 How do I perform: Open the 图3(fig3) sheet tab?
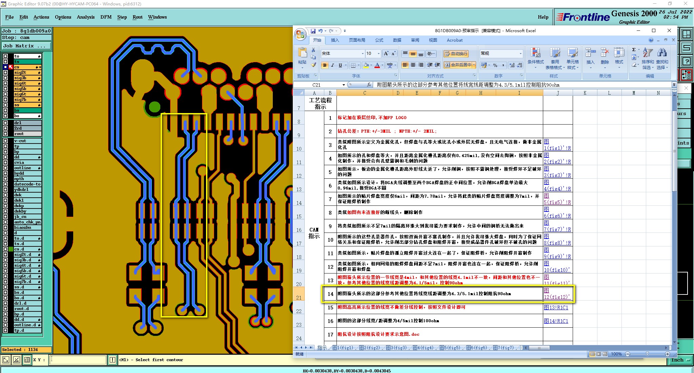[396, 348]
